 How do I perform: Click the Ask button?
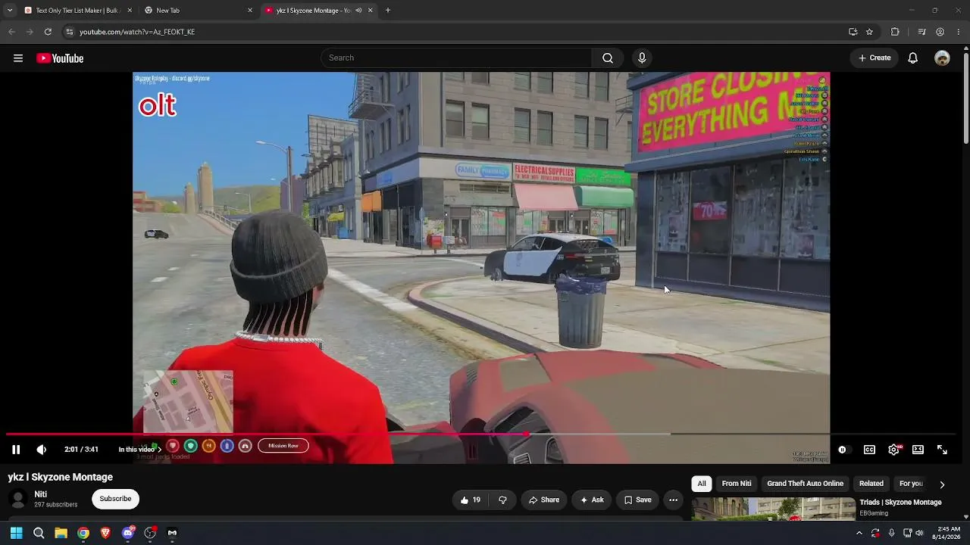click(592, 500)
